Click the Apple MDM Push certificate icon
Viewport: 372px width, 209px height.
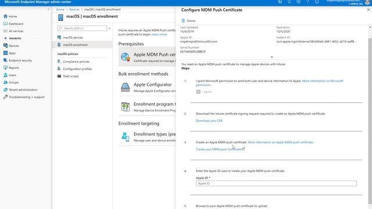click(126, 57)
